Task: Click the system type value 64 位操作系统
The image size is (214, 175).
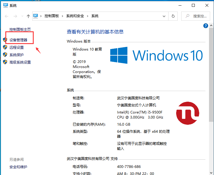Action: (x=143, y=134)
